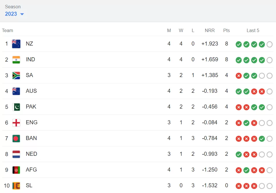276x193 pixels.
Task: Click NZ's empty fifth match circle
Action: pyautogui.click(x=269, y=44)
